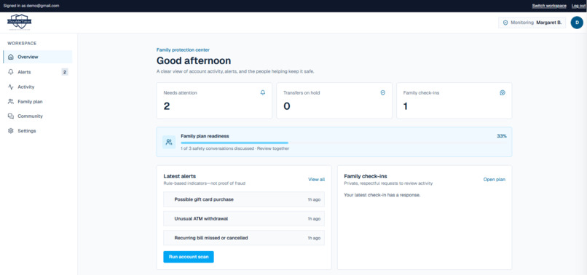
Task: Click the bell icon on Needs attention card
Action: [263, 93]
